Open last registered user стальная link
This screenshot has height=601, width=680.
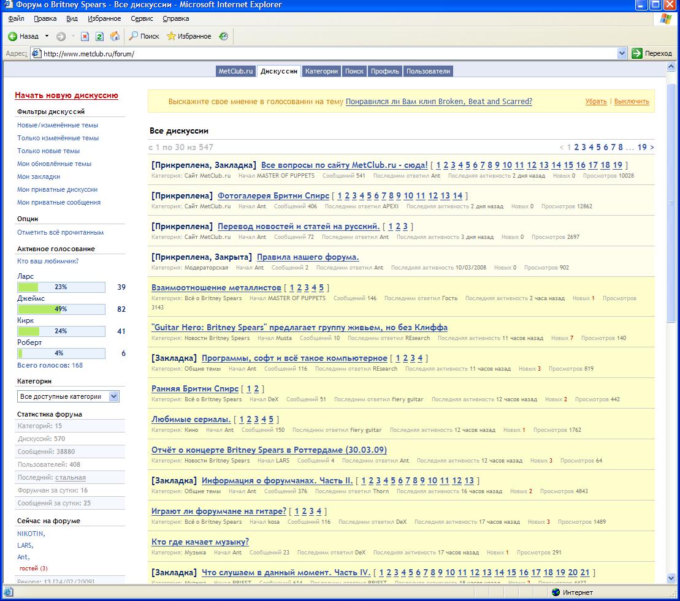click(71, 477)
